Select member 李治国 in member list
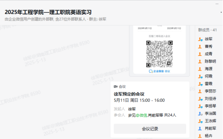 tap(211, 113)
